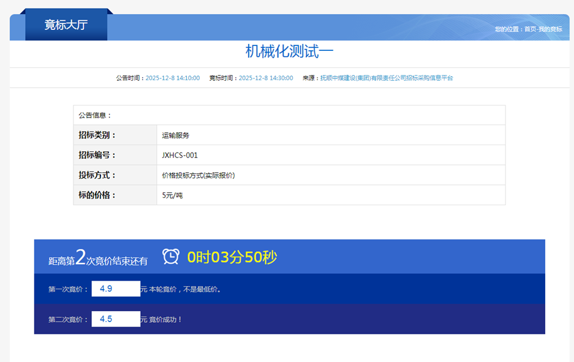Click the 机械化测试一 page title

289,51
